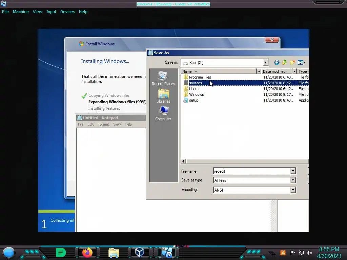This screenshot has width=347, height=260.
Task: Open the Date modified column filter arrow
Action: click(x=294, y=71)
